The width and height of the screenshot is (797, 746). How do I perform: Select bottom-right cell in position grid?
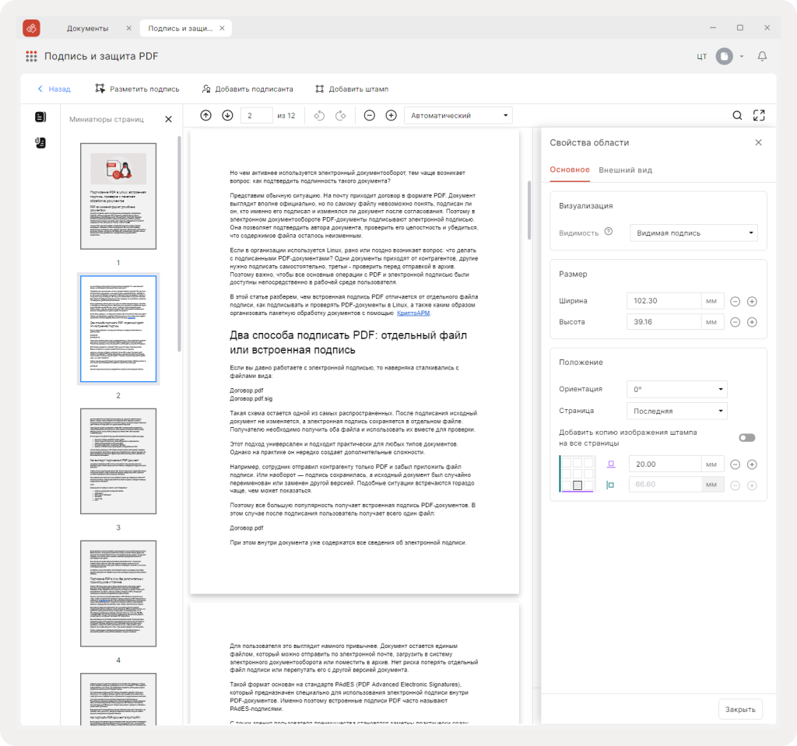tap(588, 485)
